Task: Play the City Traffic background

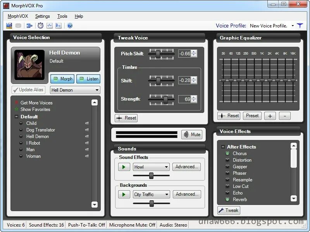Action: (124, 194)
